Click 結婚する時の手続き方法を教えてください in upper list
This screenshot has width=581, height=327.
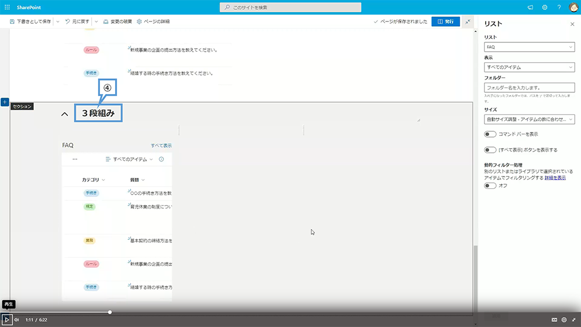pyautogui.click(x=171, y=73)
